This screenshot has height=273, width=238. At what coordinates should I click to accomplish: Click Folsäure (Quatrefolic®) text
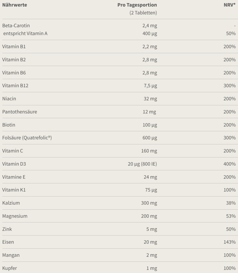[x=27, y=138]
